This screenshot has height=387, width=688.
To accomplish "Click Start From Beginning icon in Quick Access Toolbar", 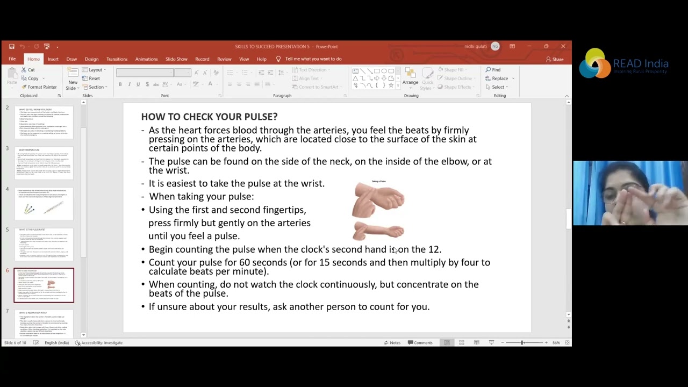I will click(x=47, y=46).
